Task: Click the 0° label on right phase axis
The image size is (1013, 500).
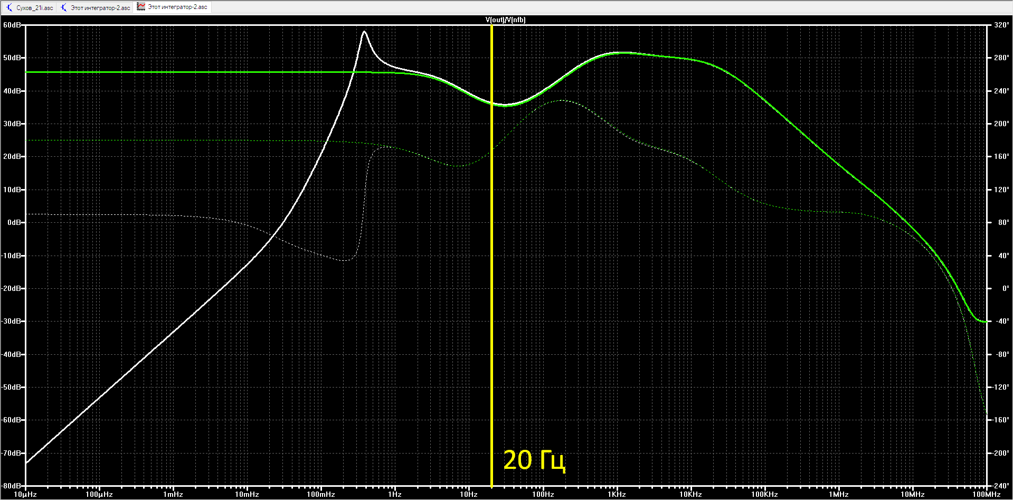Action: (1006, 288)
